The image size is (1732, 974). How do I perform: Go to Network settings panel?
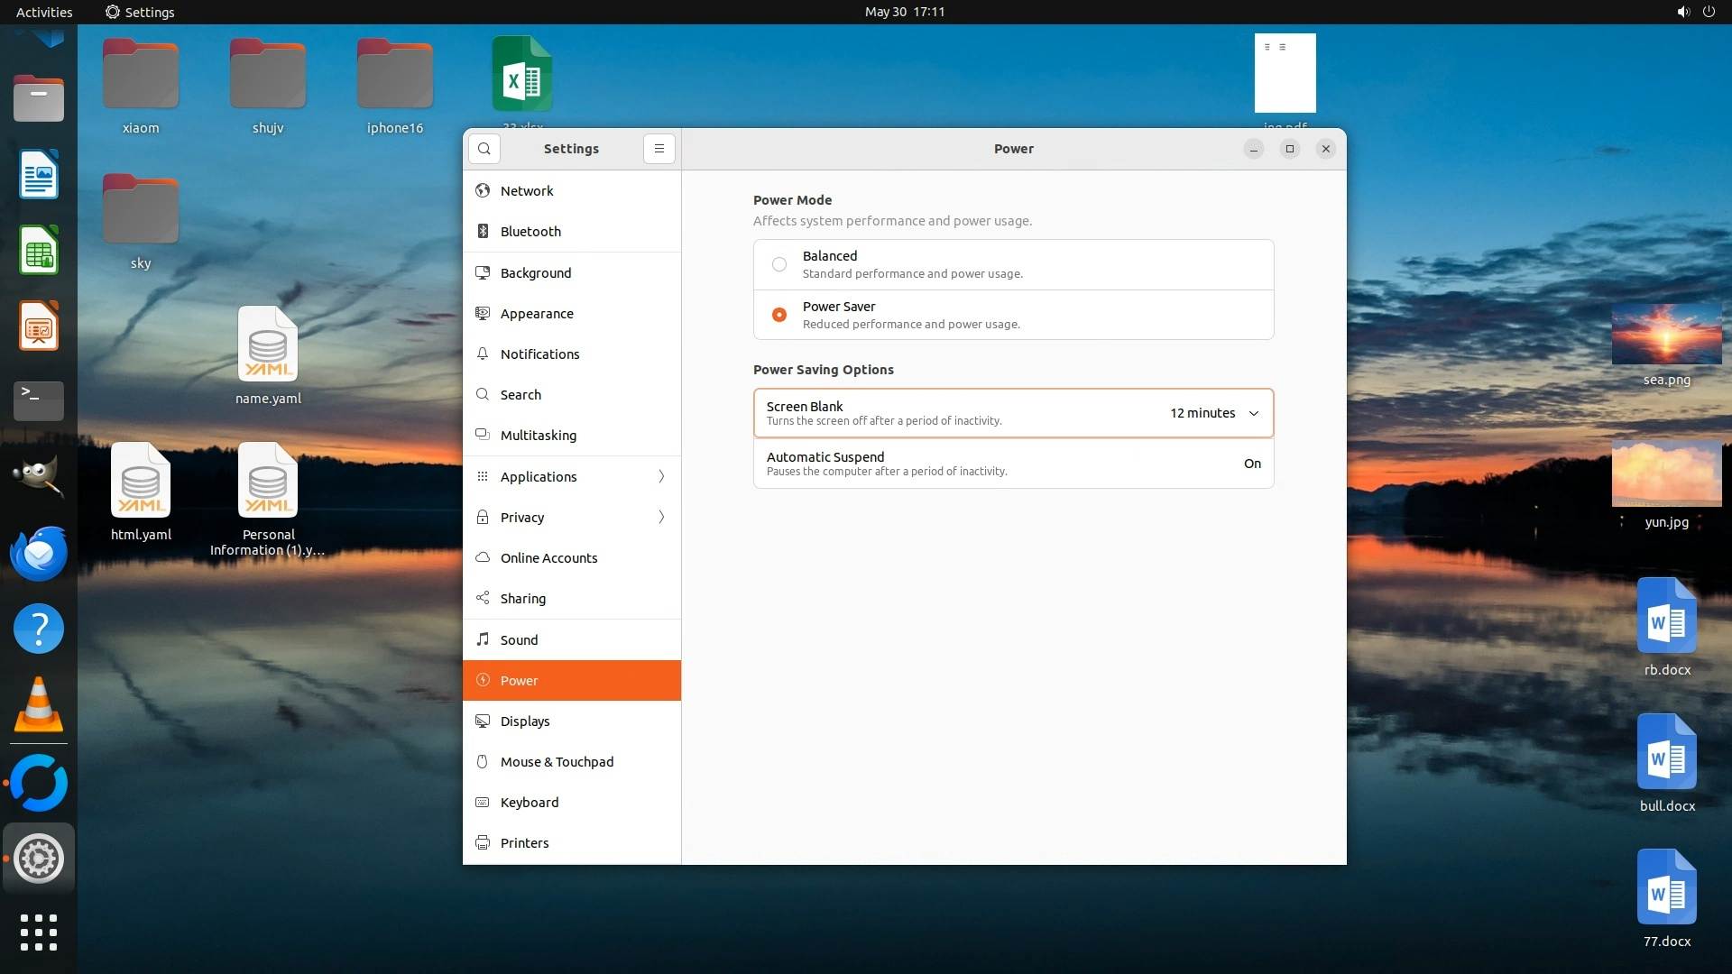click(527, 191)
